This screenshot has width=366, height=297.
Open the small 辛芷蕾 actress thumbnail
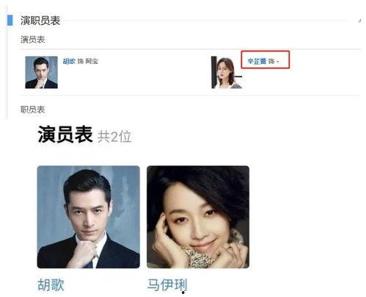click(x=227, y=72)
